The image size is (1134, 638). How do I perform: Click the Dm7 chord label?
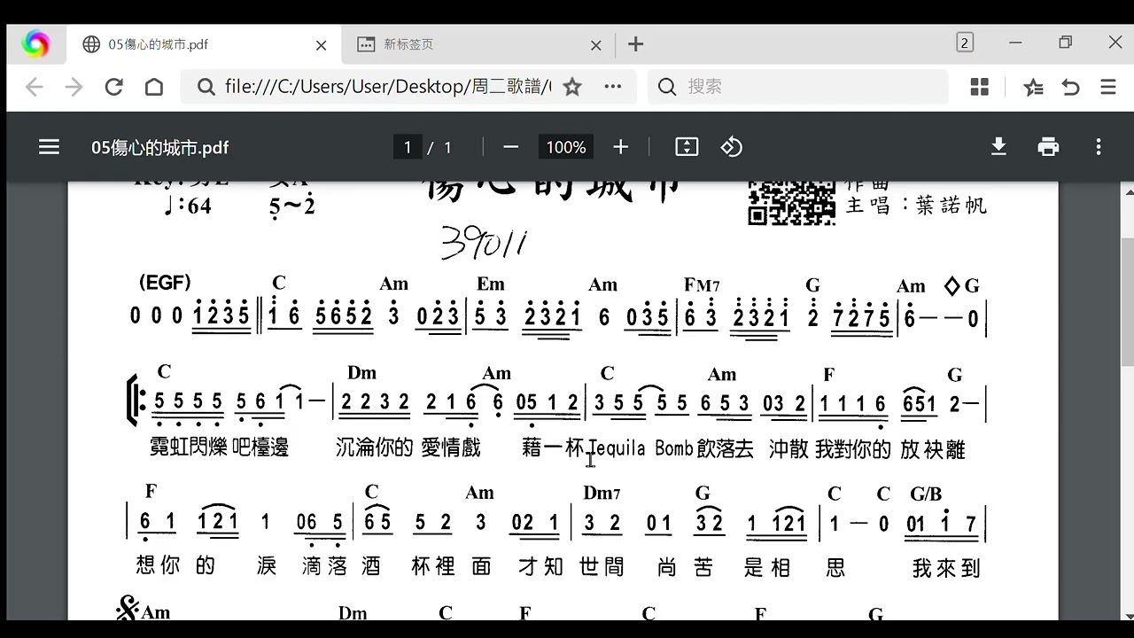tap(602, 494)
